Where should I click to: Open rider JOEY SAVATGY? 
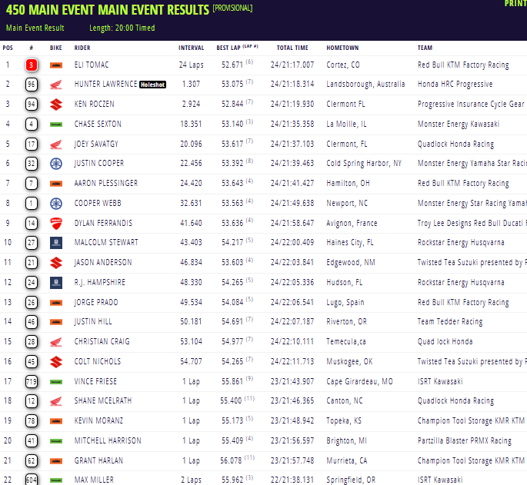pos(96,144)
